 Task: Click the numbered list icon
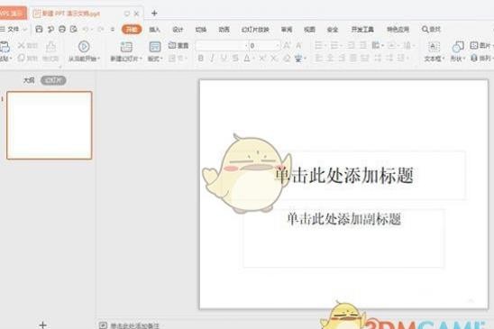tap(334, 46)
